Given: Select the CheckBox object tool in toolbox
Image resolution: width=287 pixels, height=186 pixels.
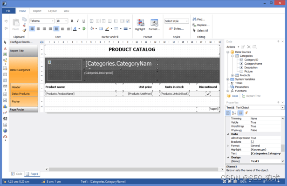Looking at the screenshot, I should [x=5, y=100].
